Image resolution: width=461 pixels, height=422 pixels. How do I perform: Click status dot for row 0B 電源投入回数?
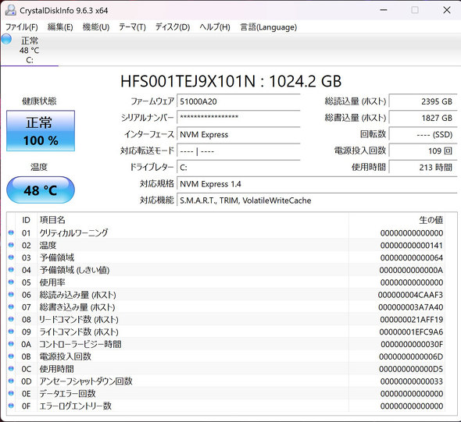tap(11, 356)
